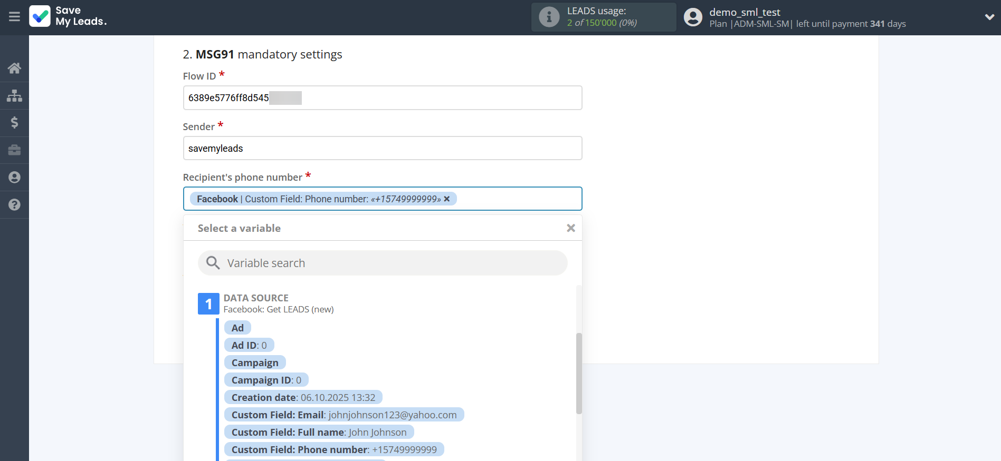This screenshot has width=1001, height=461.
Task: Click the LEADS usage info icon
Action: [x=549, y=17]
